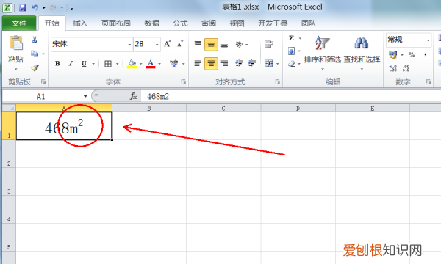Toggle underline formatting
This screenshot has height=264, width=441.
click(x=84, y=63)
